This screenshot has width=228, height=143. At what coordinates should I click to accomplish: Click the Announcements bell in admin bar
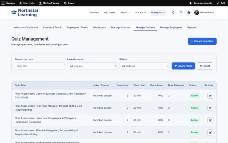click(191, 3)
